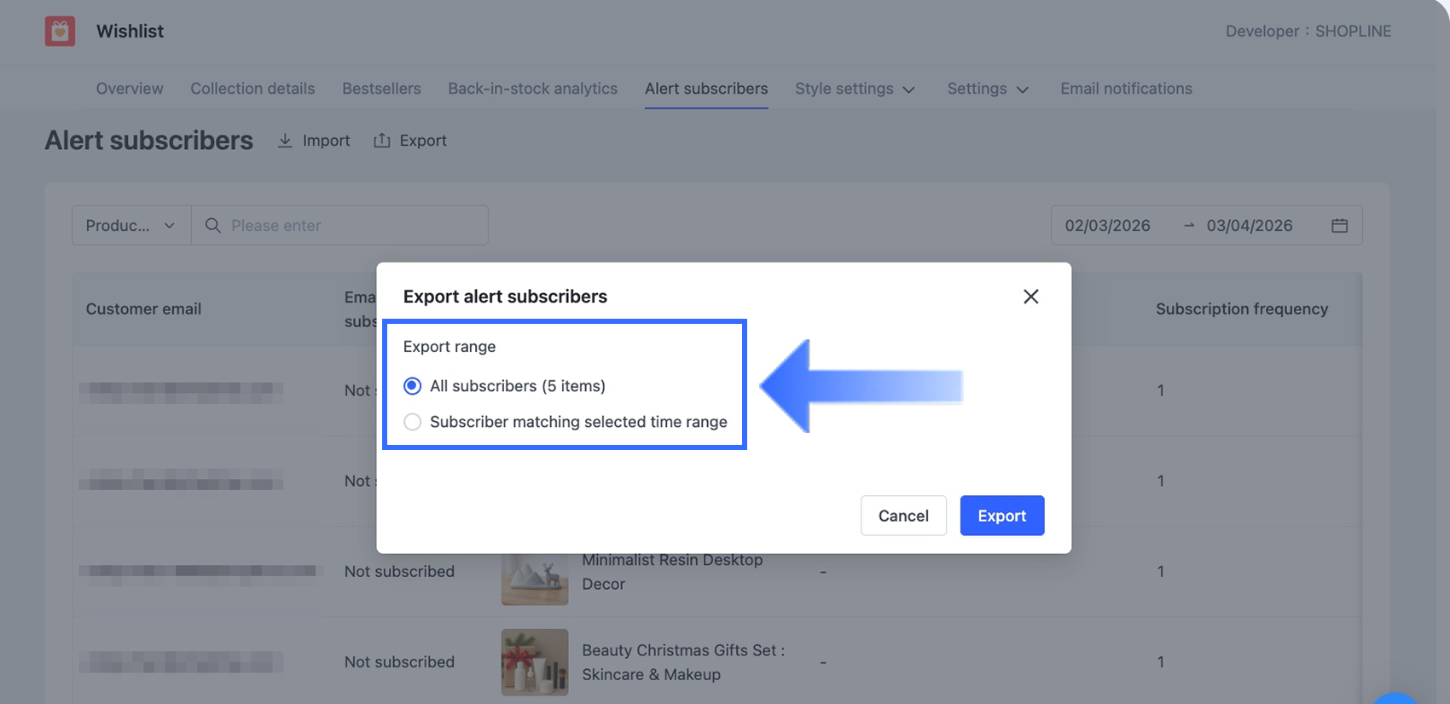The image size is (1450, 704).
Task: Click the Export upload icon
Action: 382,141
